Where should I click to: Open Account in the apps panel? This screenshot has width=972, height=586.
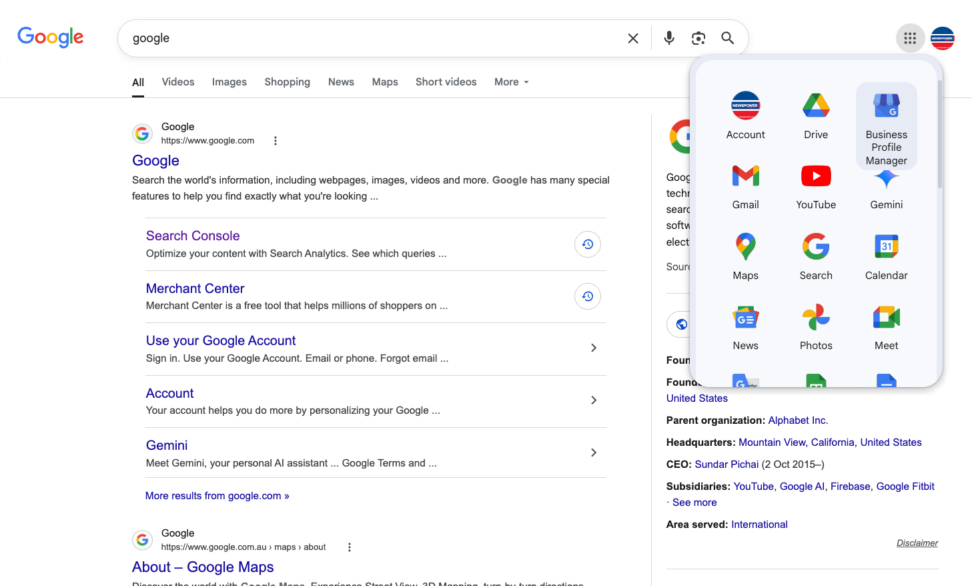745,116
